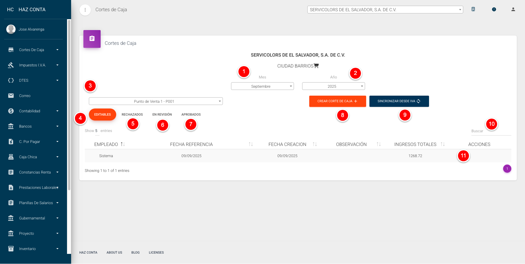Click Jose Alvarenga's avatar
This screenshot has width=525, height=264.
pyautogui.click(x=11, y=29)
